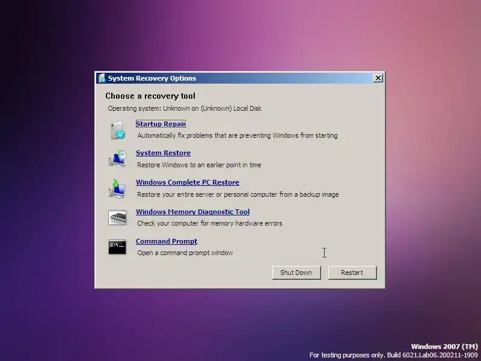Viewport: 481px width, 361px height.
Task: Open the Command Prompt link
Action: [x=167, y=241]
